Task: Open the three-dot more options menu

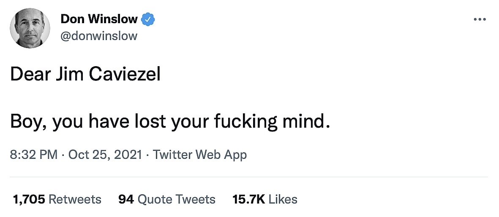Action: [480, 20]
